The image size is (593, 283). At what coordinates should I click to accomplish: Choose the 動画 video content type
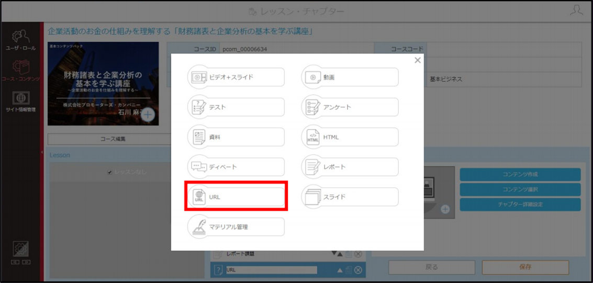pos(350,77)
